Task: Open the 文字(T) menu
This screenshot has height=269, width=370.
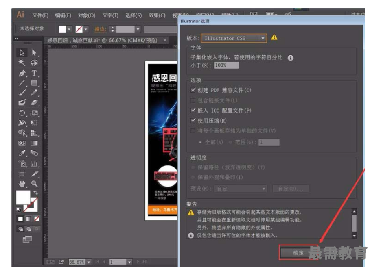Action: click(x=110, y=15)
